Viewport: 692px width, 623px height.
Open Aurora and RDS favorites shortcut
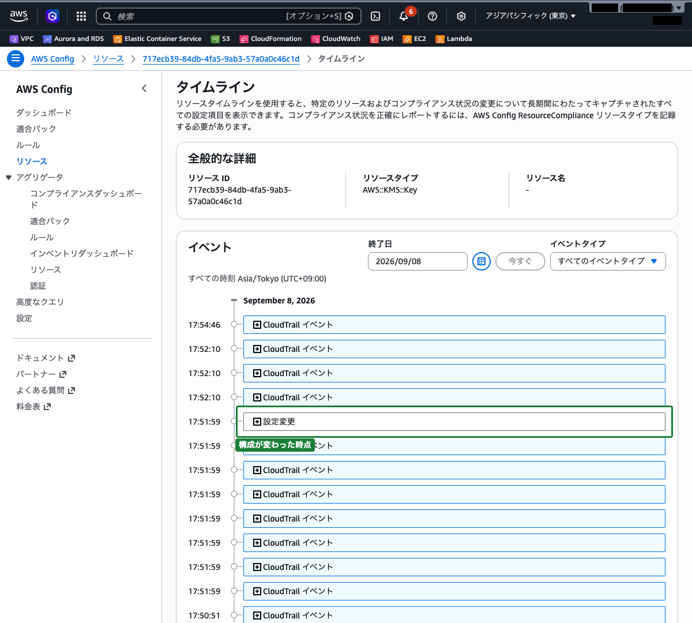click(x=73, y=39)
